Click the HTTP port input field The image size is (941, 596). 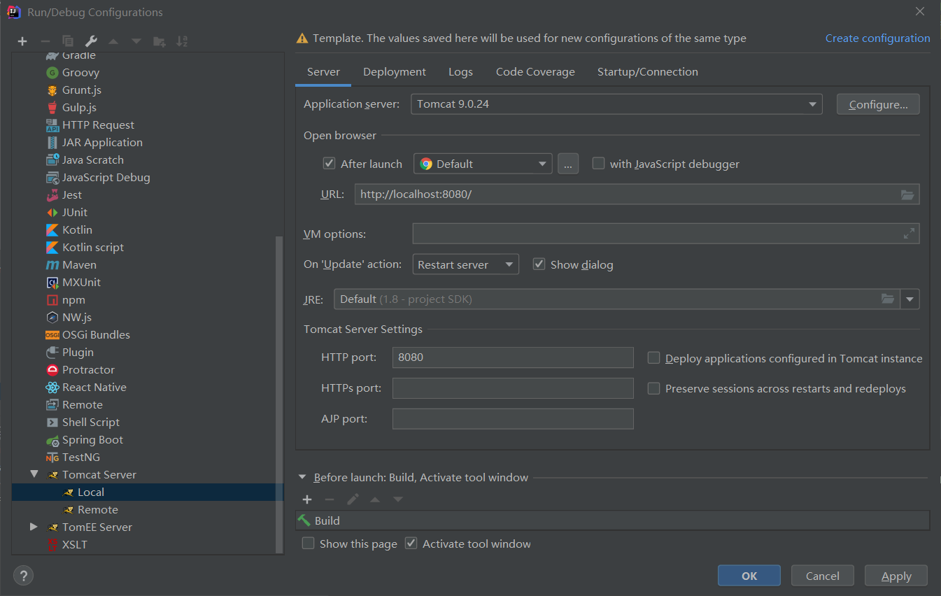[513, 357]
